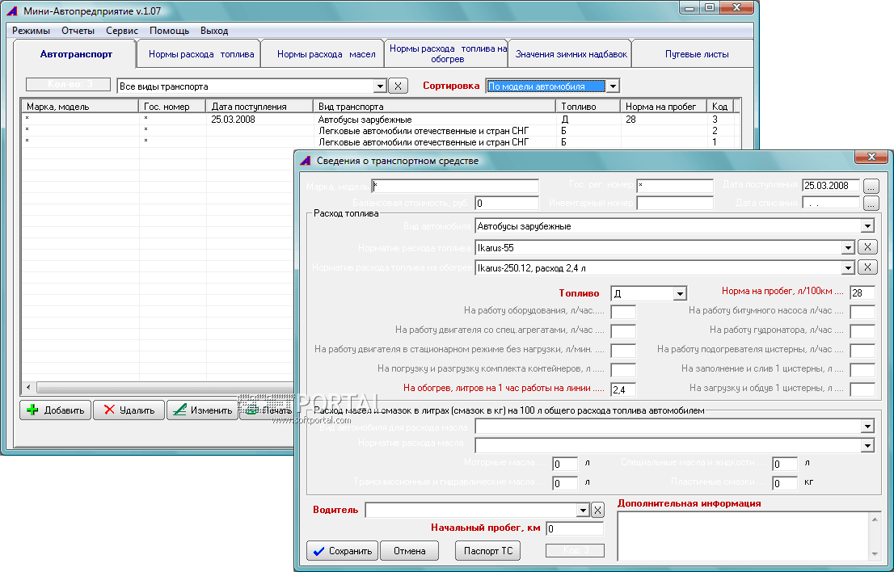
Task: Click the На работу битумного насоса field
Action: pos(862,312)
